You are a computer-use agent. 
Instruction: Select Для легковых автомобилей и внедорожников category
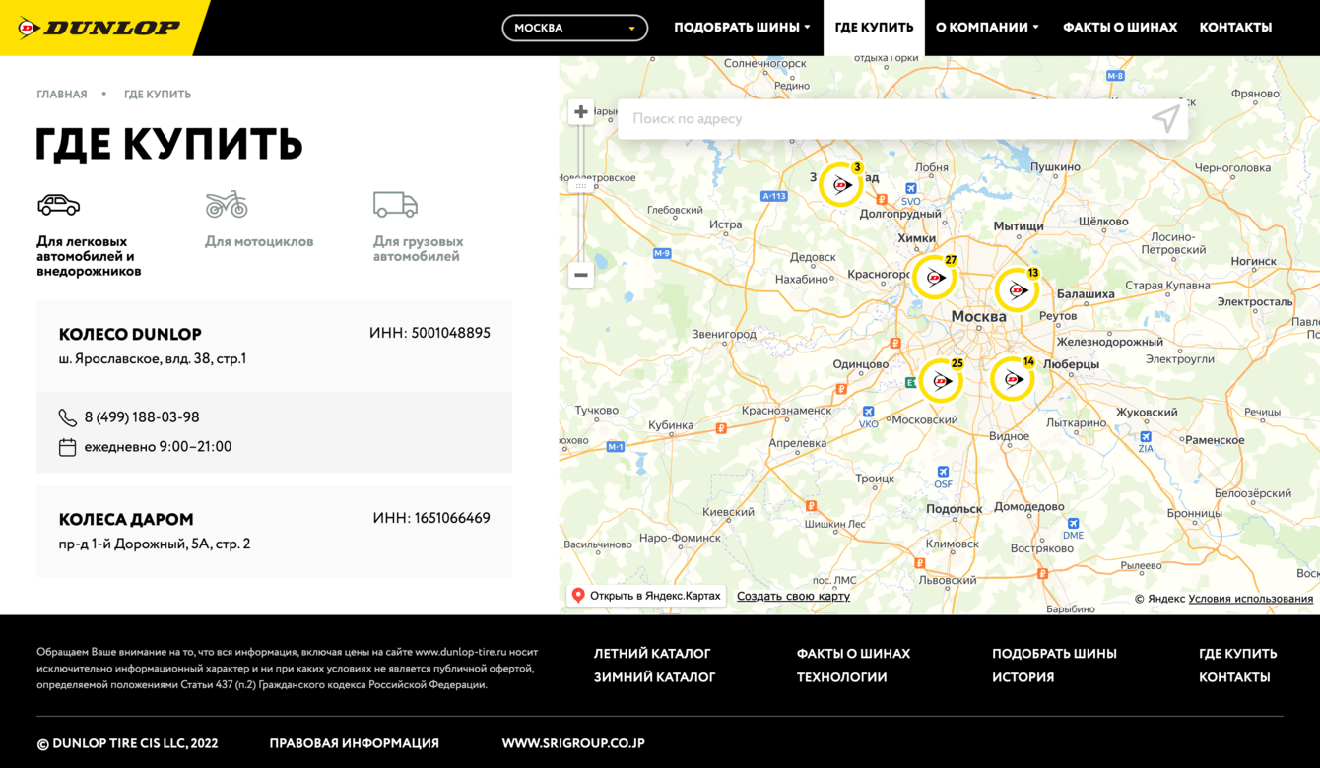click(x=89, y=256)
